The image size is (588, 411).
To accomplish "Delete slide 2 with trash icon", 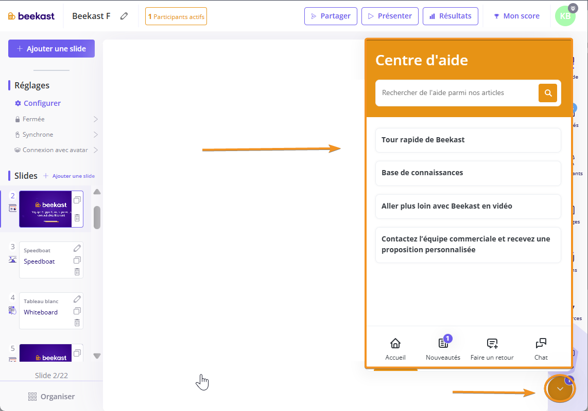I will (x=77, y=218).
